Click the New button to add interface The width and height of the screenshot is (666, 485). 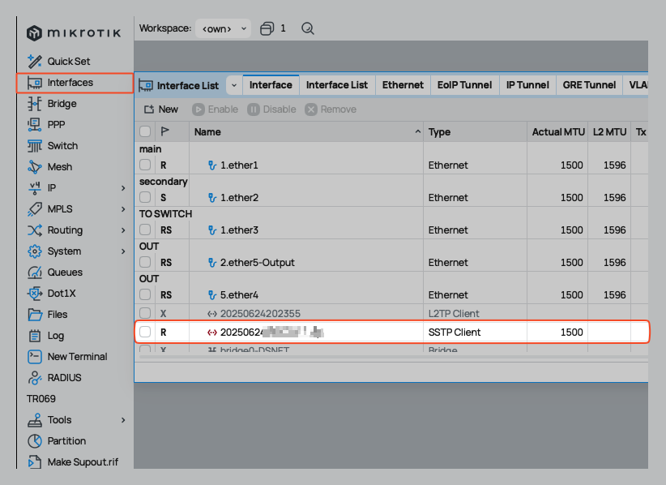coord(160,109)
